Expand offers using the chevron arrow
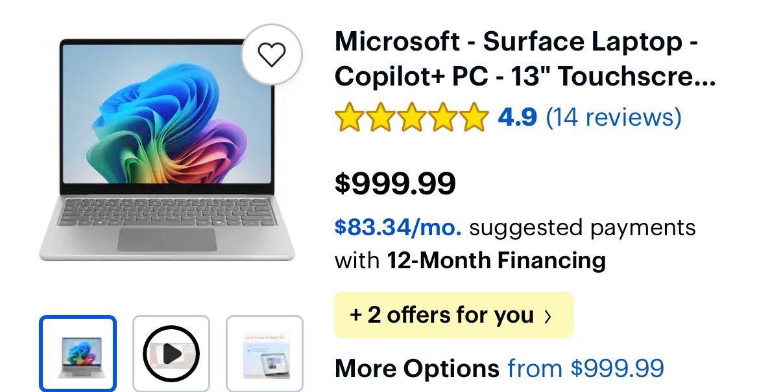This screenshot has height=392, width=759. tap(548, 316)
